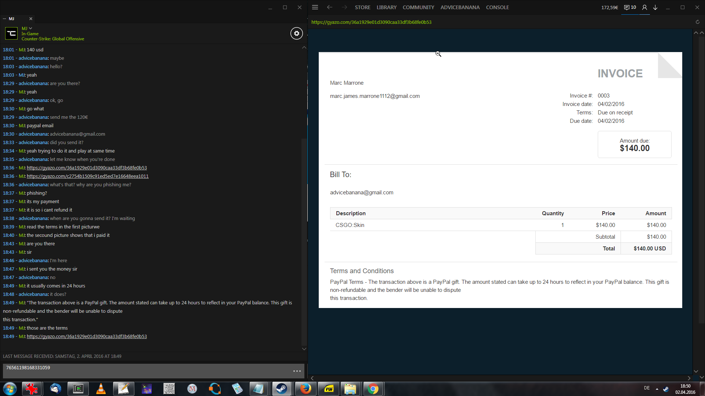This screenshot has width=705, height=396.
Task: Click the wallet balance 172,59€
Action: 610,7
